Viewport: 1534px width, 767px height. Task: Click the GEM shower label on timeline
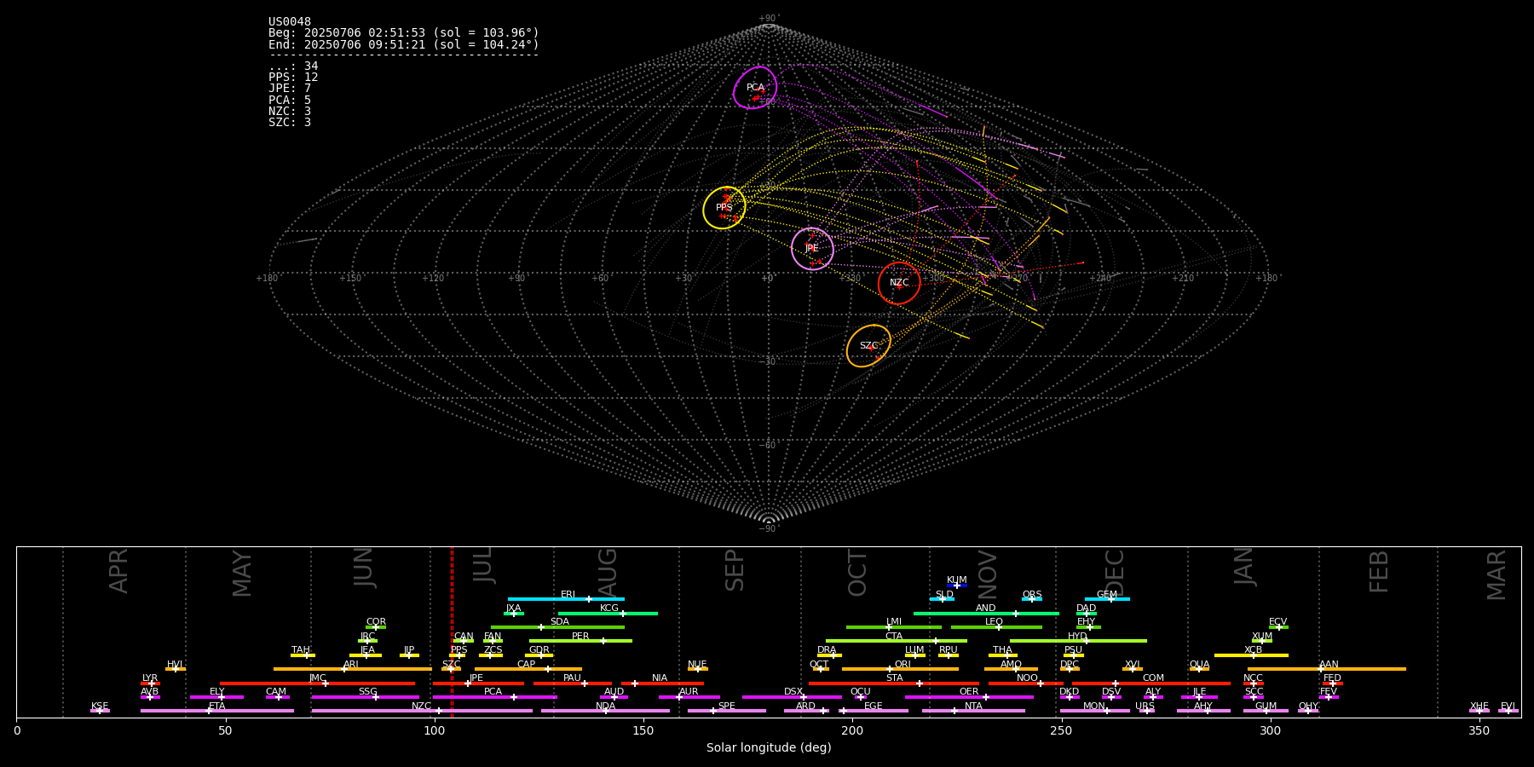pyautogui.click(x=1107, y=595)
